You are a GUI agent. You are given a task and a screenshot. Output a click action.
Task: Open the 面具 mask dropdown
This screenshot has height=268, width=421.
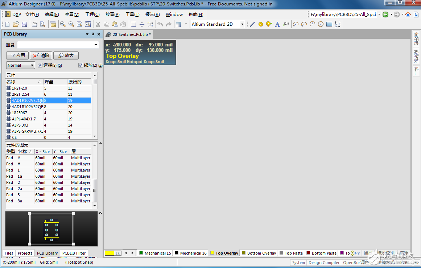pos(96,45)
